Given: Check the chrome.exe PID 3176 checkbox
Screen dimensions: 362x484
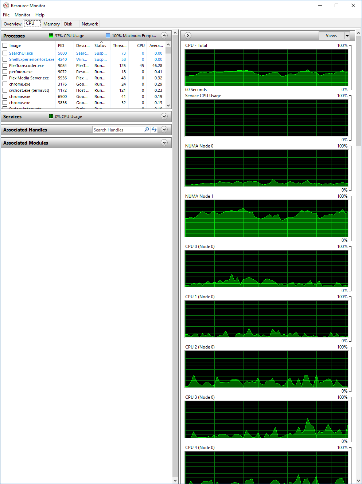Looking at the screenshot, I should click(x=5, y=84).
